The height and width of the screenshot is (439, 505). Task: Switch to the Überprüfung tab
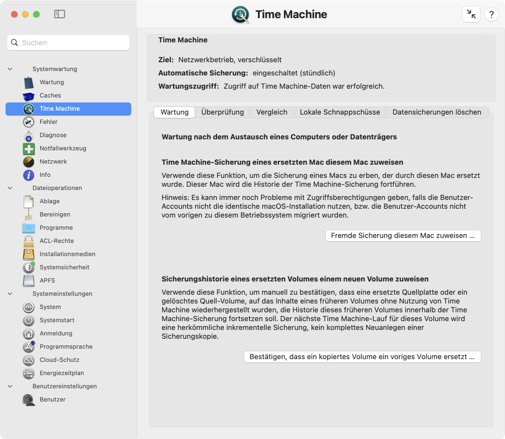(x=223, y=112)
